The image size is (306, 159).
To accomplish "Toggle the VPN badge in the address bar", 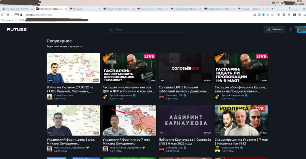I will point(16,15).
